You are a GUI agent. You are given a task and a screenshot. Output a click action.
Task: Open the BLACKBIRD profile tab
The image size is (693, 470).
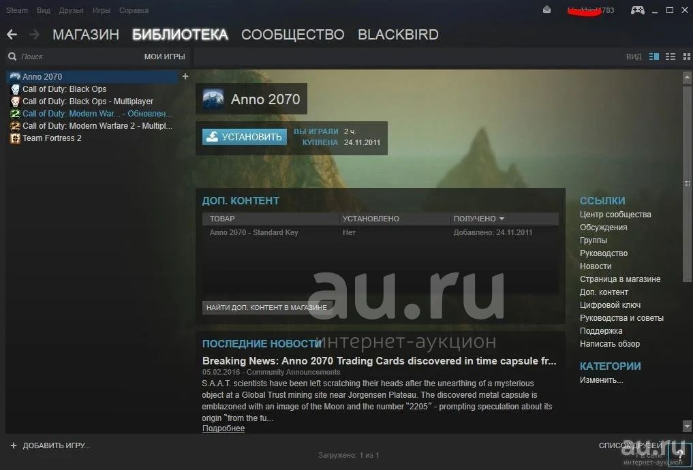point(398,35)
